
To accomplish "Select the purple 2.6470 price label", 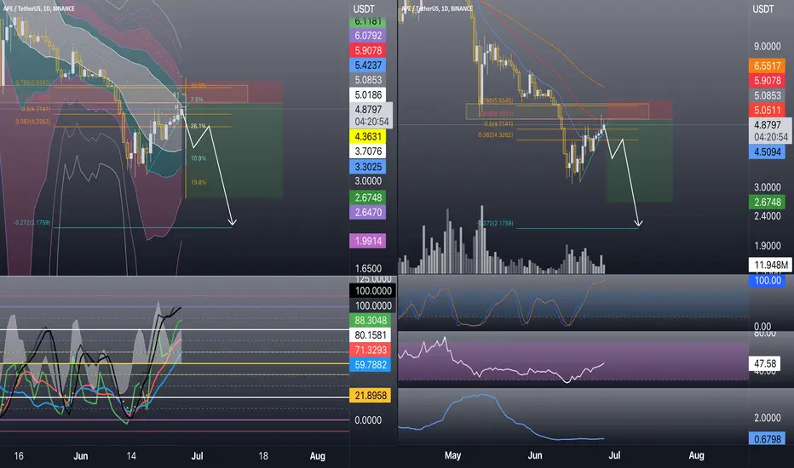I will 368,213.
